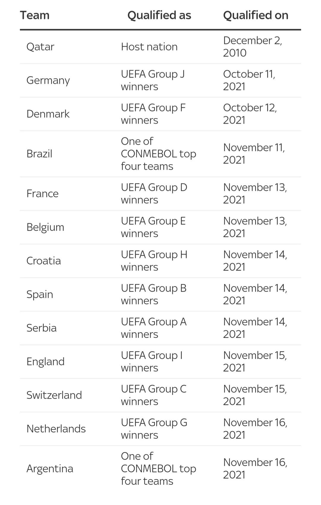Select the Germany team cell

(48, 80)
